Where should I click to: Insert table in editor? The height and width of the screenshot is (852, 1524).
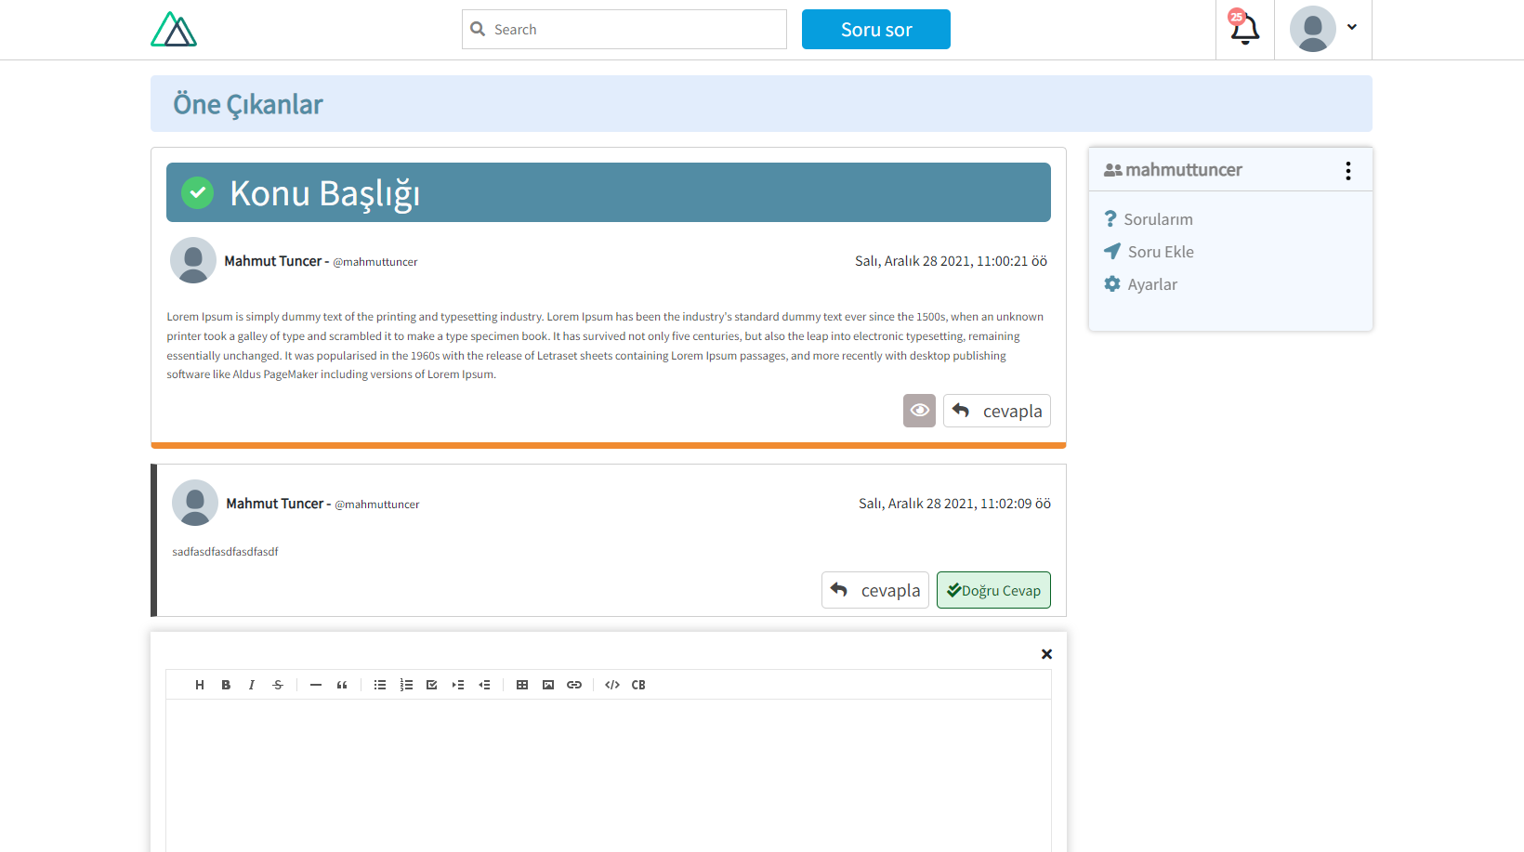(522, 685)
